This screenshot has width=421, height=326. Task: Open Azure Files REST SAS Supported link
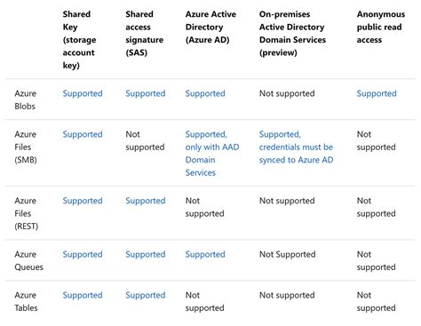click(x=146, y=201)
